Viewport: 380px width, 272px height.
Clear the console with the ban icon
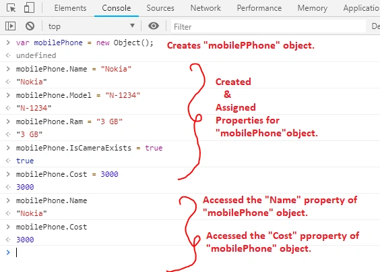[x=30, y=26]
